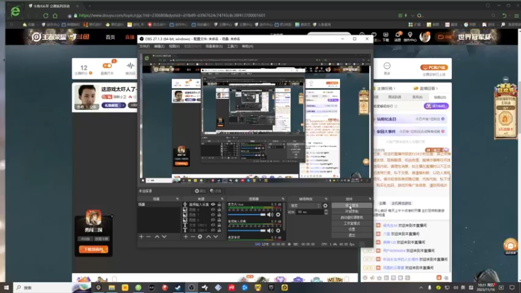521x293 pixels.
Task: Go to the browser home page icon
Action: coord(55,16)
